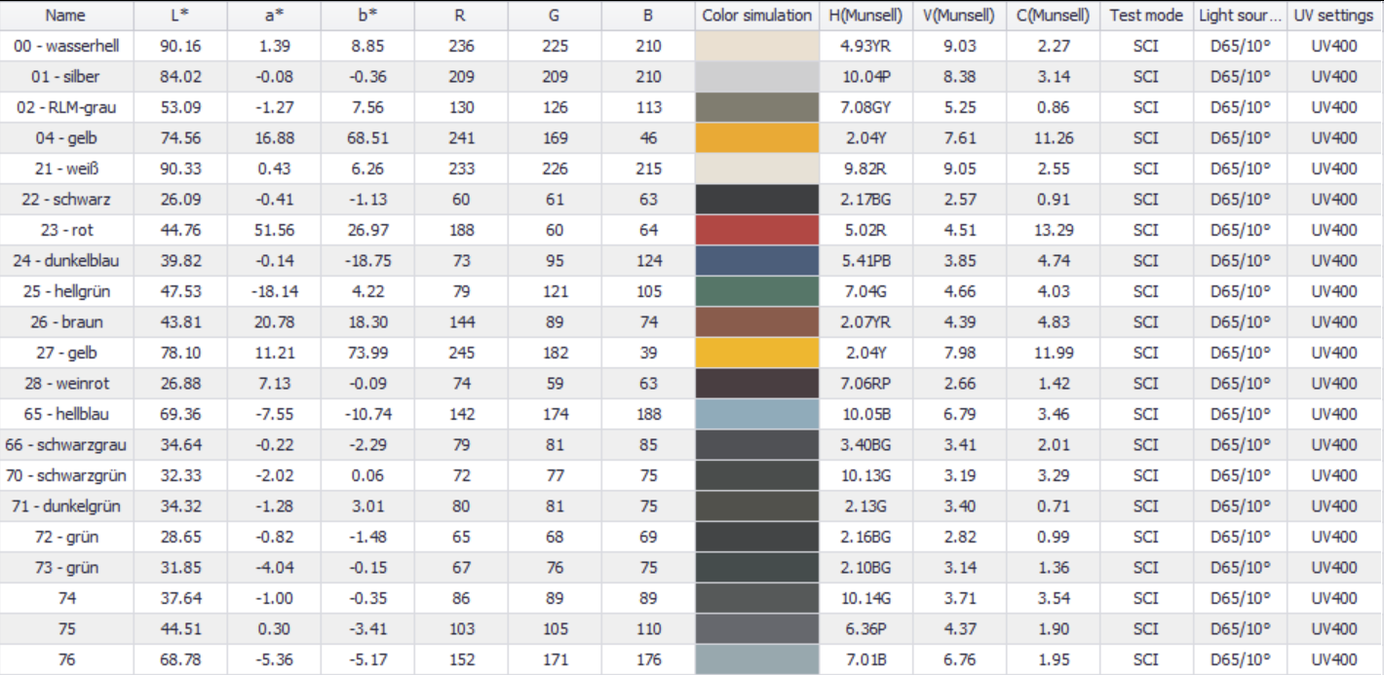Select the "Color simulation" column header
Image resolution: width=1384 pixels, height=675 pixels.
pyautogui.click(x=755, y=16)
